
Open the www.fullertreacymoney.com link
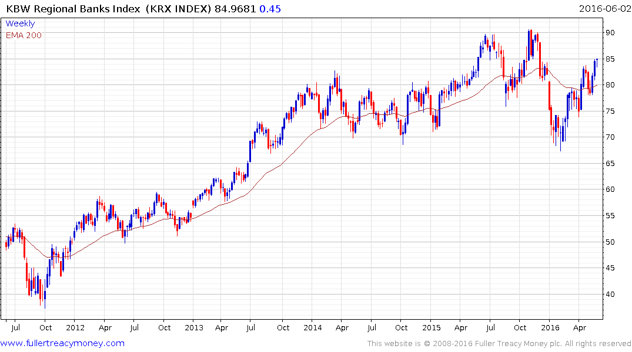click(62, 343)
